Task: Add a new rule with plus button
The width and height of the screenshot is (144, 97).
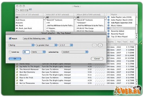Action: tap(100, 45)
